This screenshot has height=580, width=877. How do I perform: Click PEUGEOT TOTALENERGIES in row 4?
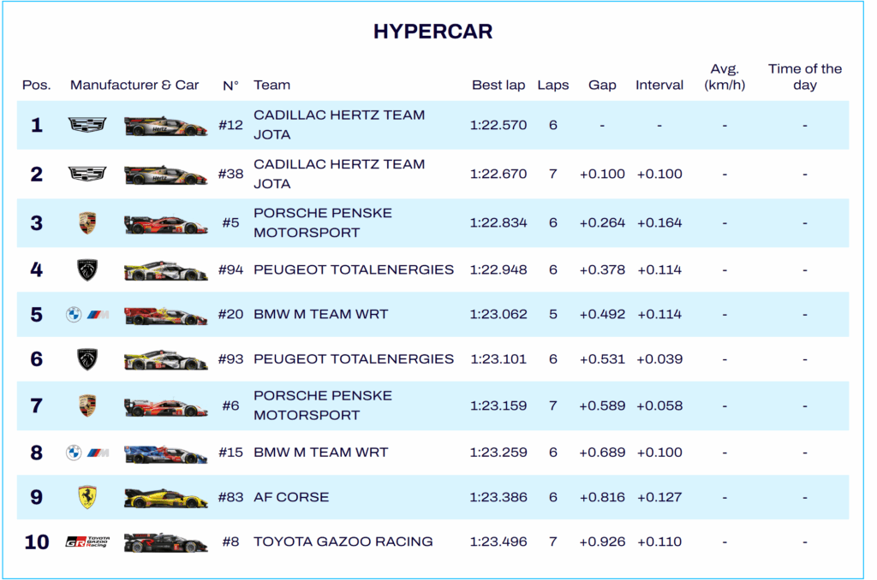(354, 269)
